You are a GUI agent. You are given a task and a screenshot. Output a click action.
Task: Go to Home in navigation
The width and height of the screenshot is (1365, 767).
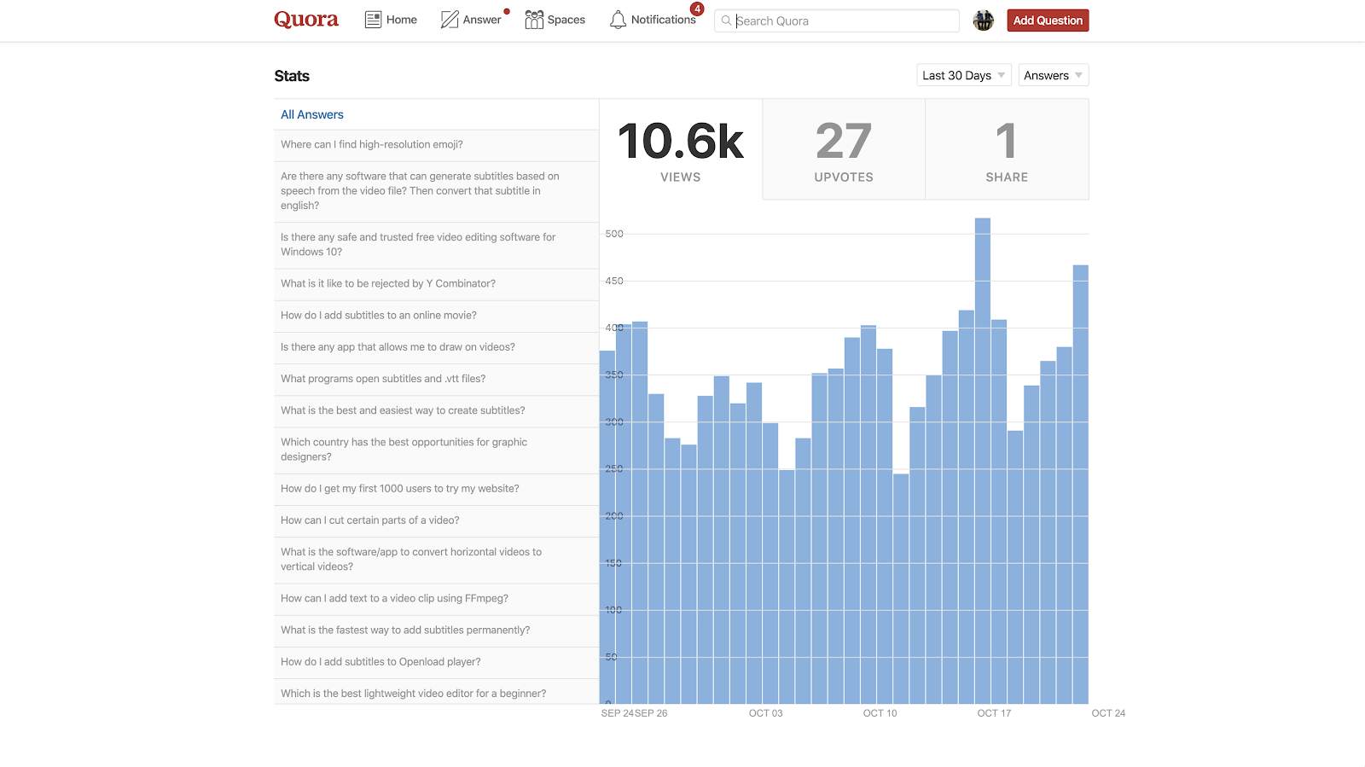point(402,20)
